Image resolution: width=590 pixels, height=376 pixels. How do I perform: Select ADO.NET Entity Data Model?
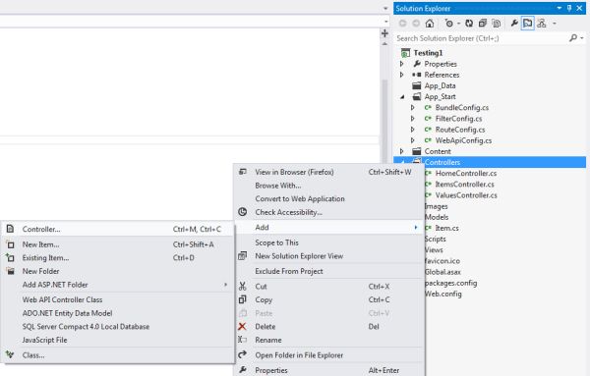[x=118, y=313]
